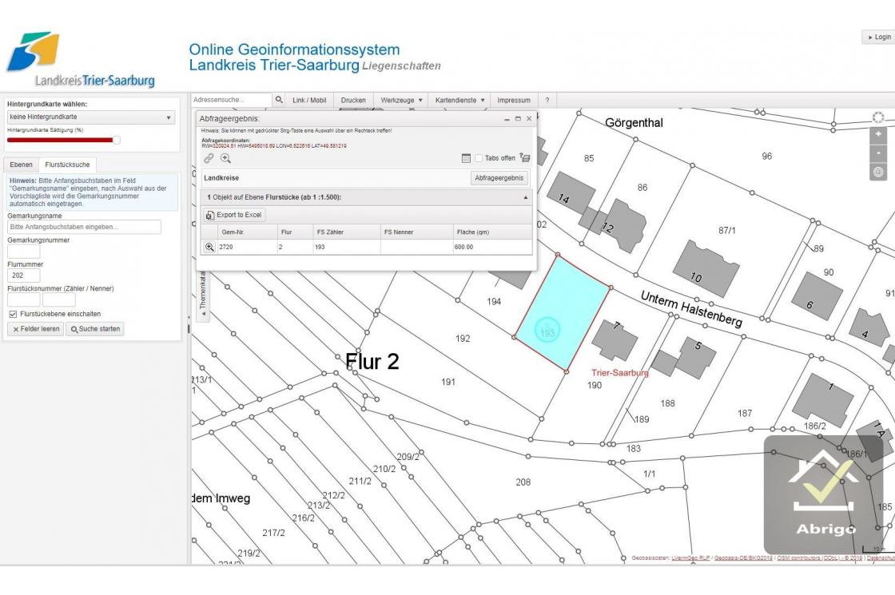Click the Gemarkungsname input field
Image resolution: width=895 pixels, height=595 pixels.
pyautogui.click(x=84, y=227)
